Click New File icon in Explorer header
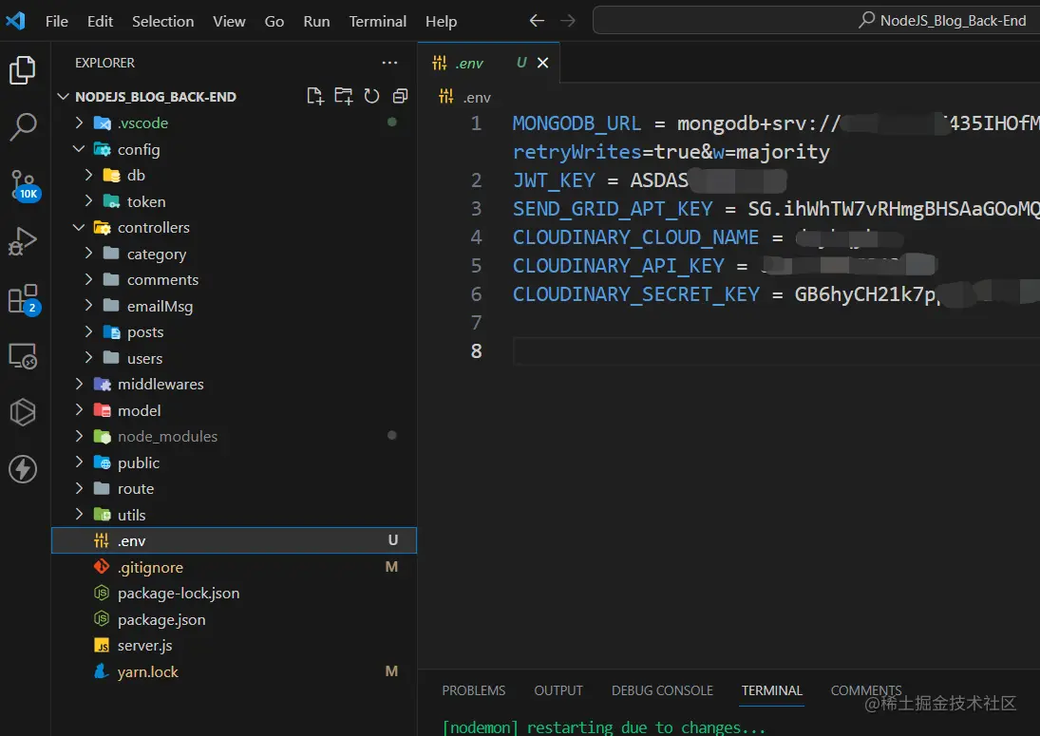The image size is (1040, 736). click(x=315, y=96)
